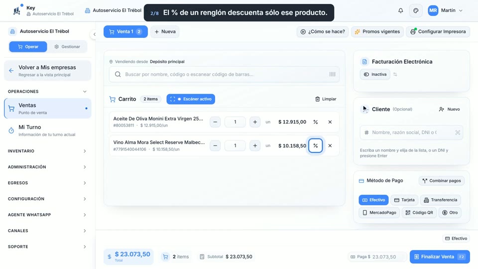View Promos vigentes
This screenshot has height=269, width=478.
tap(377, 32)
